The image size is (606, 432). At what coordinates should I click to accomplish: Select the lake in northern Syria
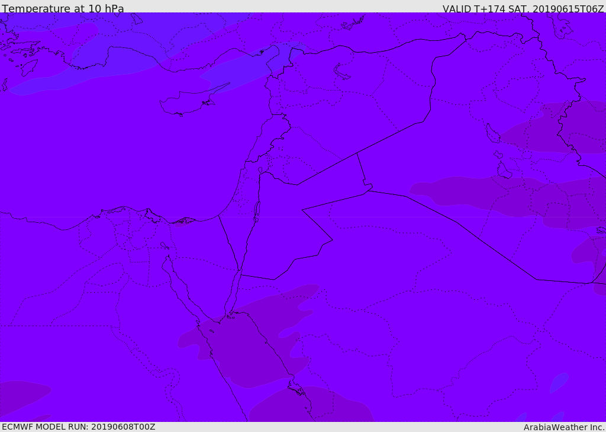click(x=342, y=72)
